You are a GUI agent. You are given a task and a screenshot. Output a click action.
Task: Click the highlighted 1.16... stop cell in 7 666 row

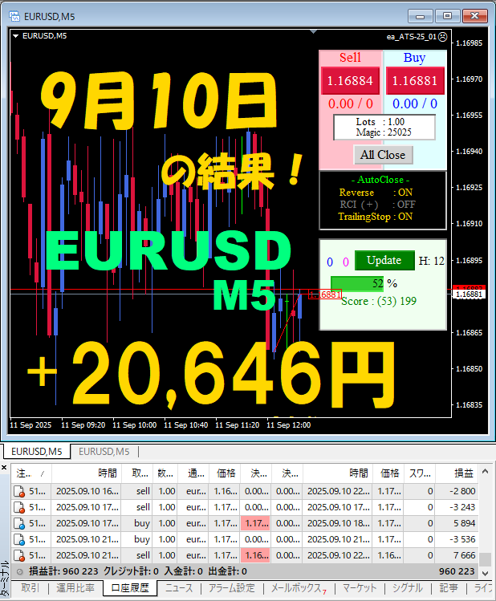255,555
